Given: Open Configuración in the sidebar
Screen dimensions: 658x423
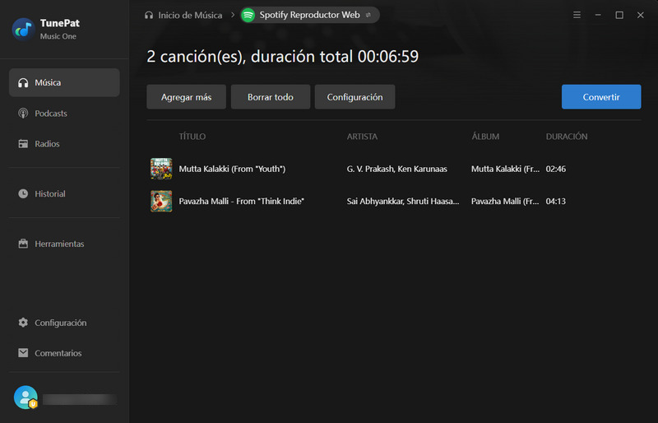Looking at the screenshot, I should pyautogui.click(x=64, y=323).
